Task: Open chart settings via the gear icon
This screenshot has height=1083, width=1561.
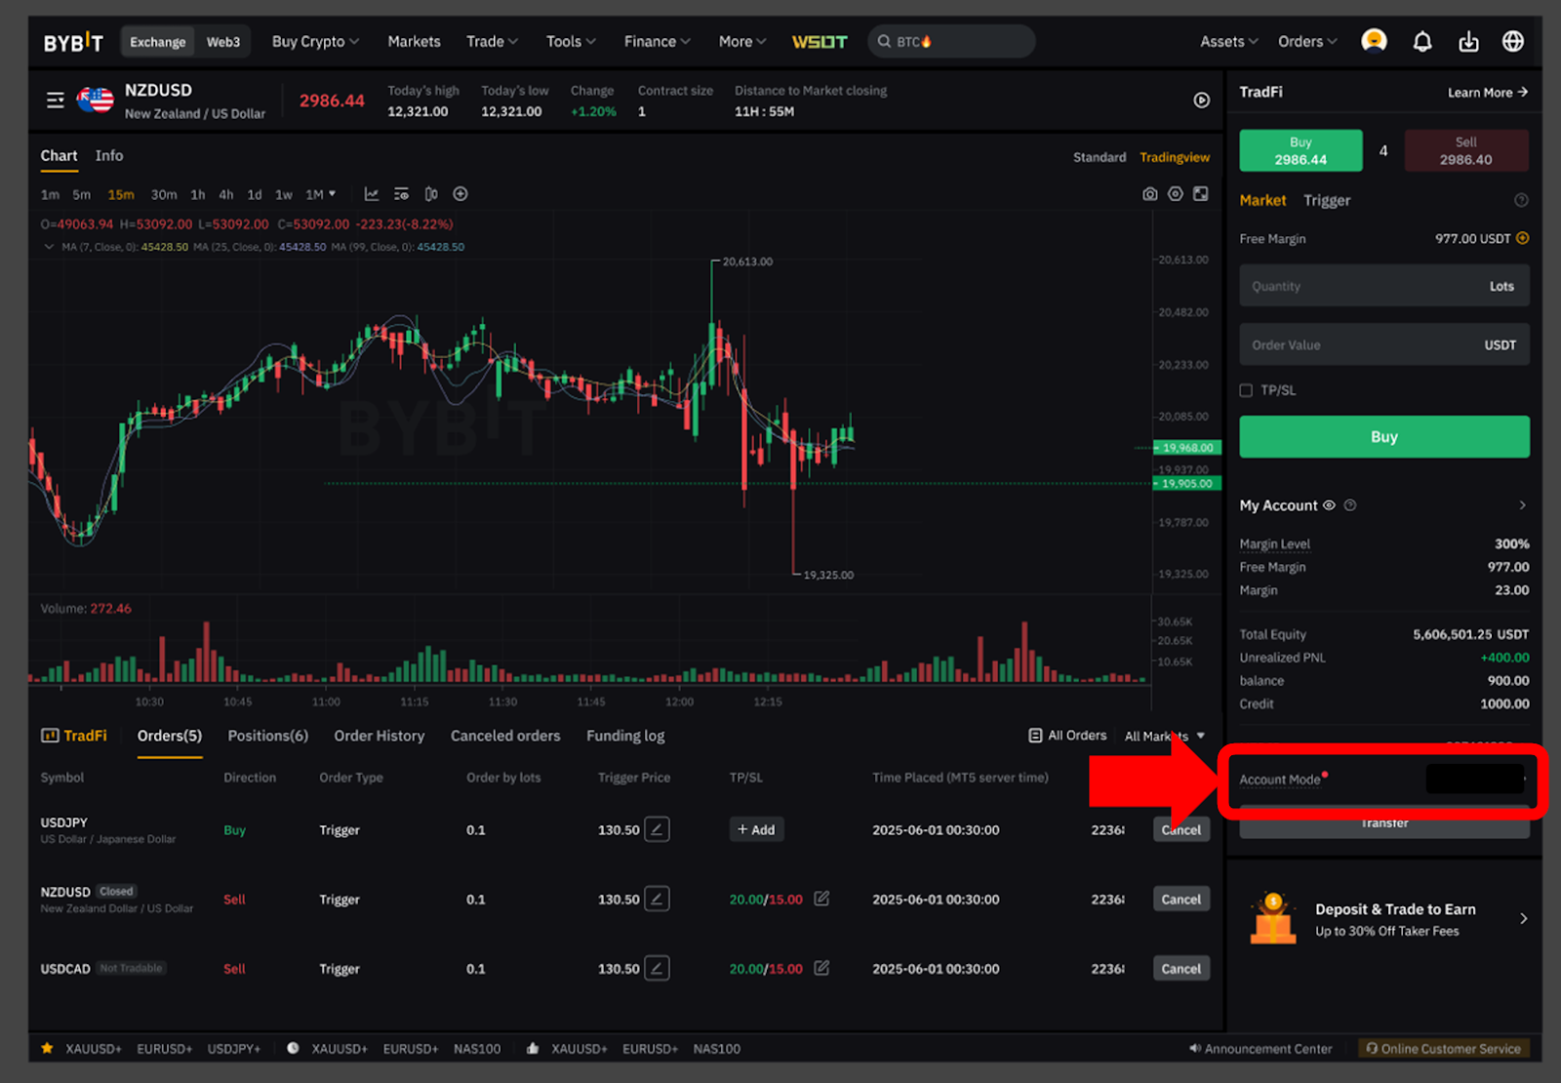Action: [x=1176, y=194]
